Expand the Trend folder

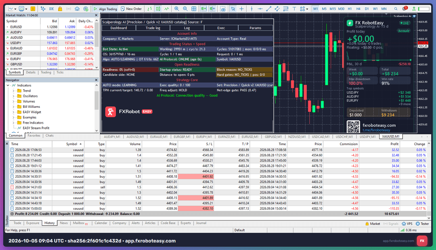(x=13, y=90)
